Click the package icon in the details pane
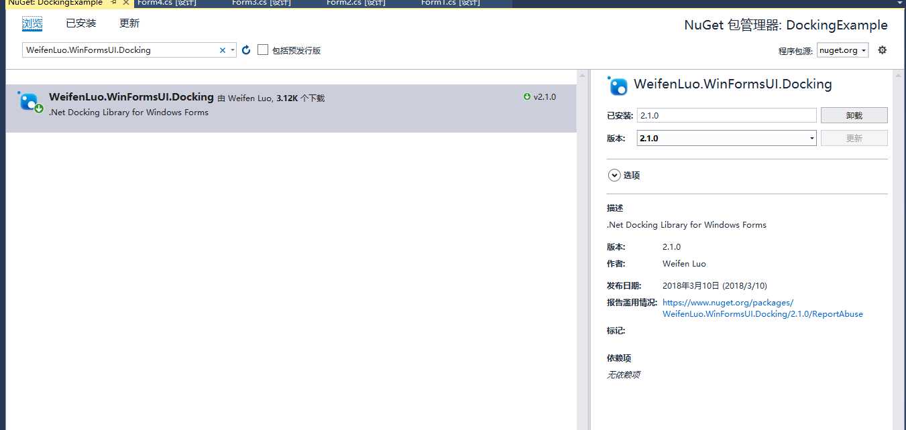Viewport: 906px width, 430px height. (x=617, y=85)
